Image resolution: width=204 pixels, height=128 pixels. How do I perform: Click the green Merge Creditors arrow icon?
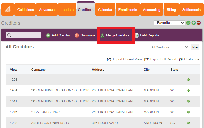pyautogui.click(x=102, y=35)
